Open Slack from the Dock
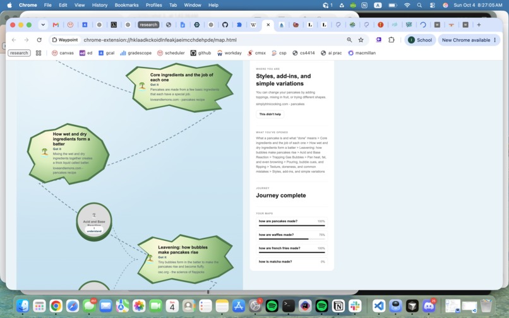 [355, 305]
